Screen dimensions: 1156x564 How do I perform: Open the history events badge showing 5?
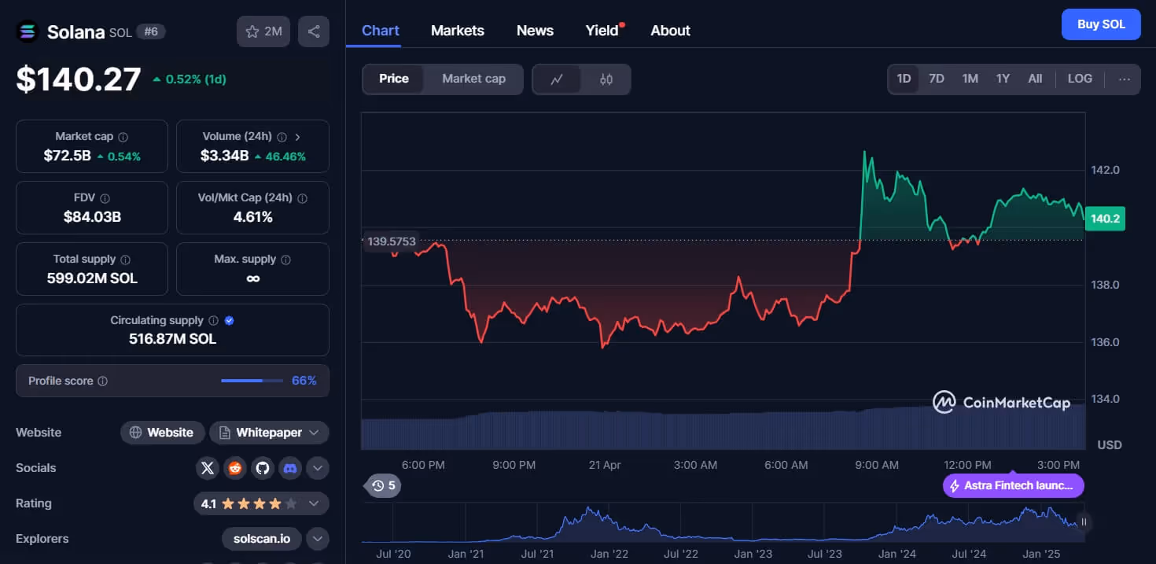coord(384,485)
